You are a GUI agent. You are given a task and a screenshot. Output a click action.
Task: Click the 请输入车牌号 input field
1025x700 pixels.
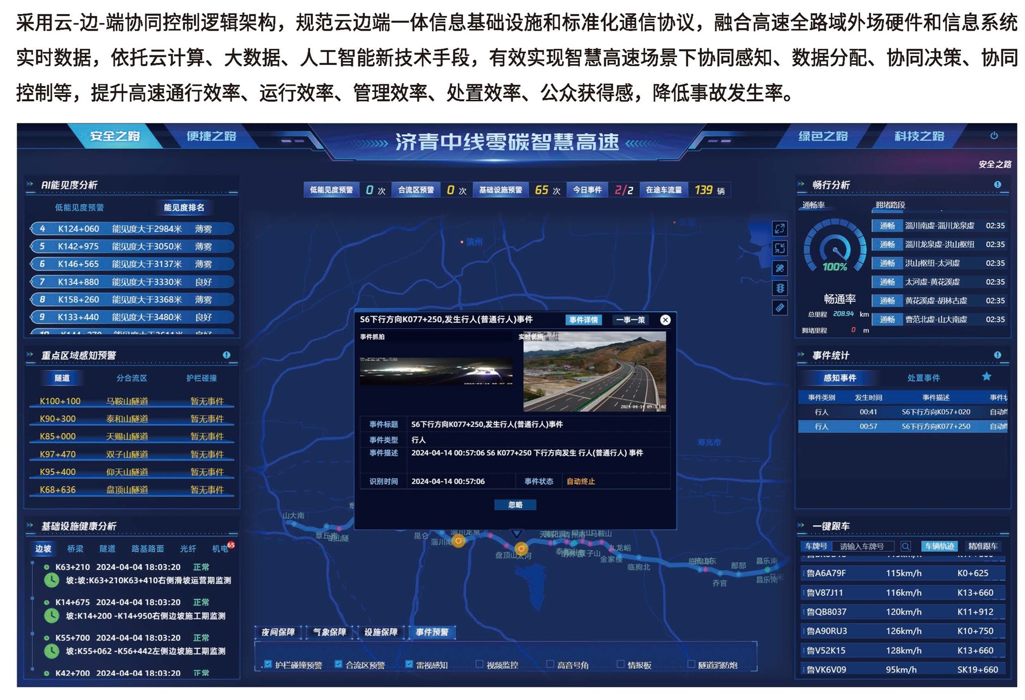[864, 546]
